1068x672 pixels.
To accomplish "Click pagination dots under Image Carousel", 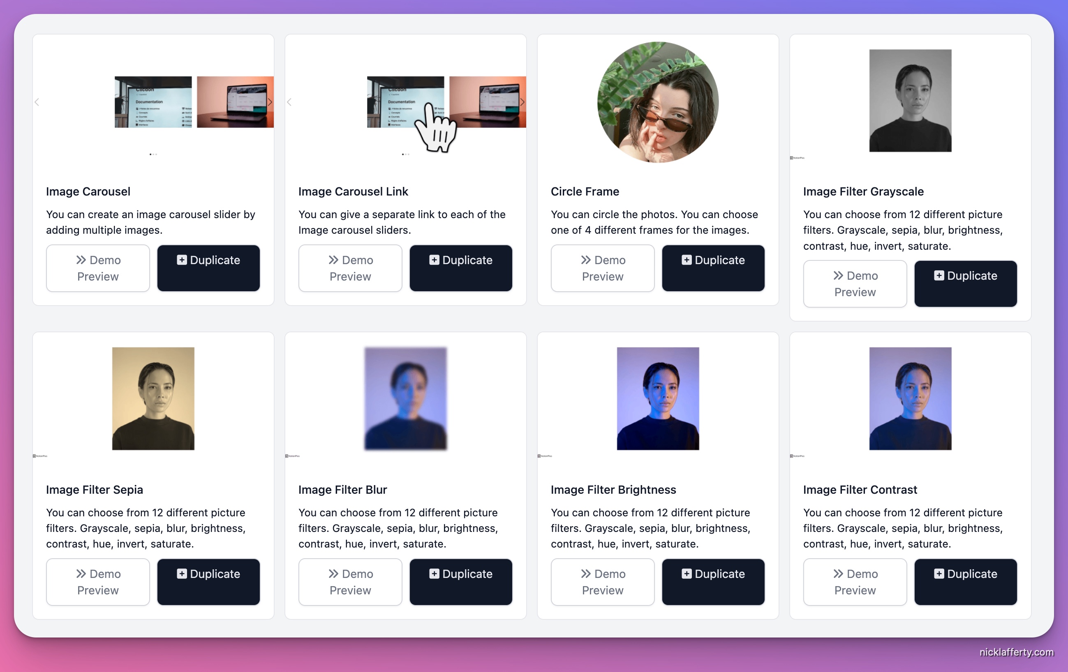I will (153, 154).
